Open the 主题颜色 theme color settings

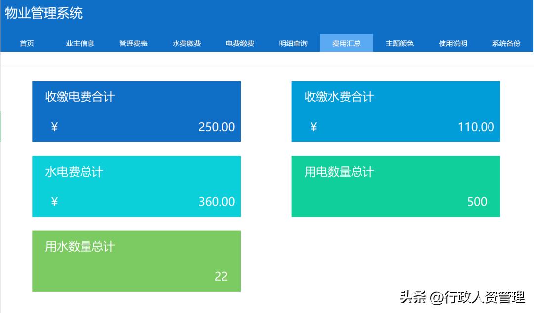click(x=400, y=43)
